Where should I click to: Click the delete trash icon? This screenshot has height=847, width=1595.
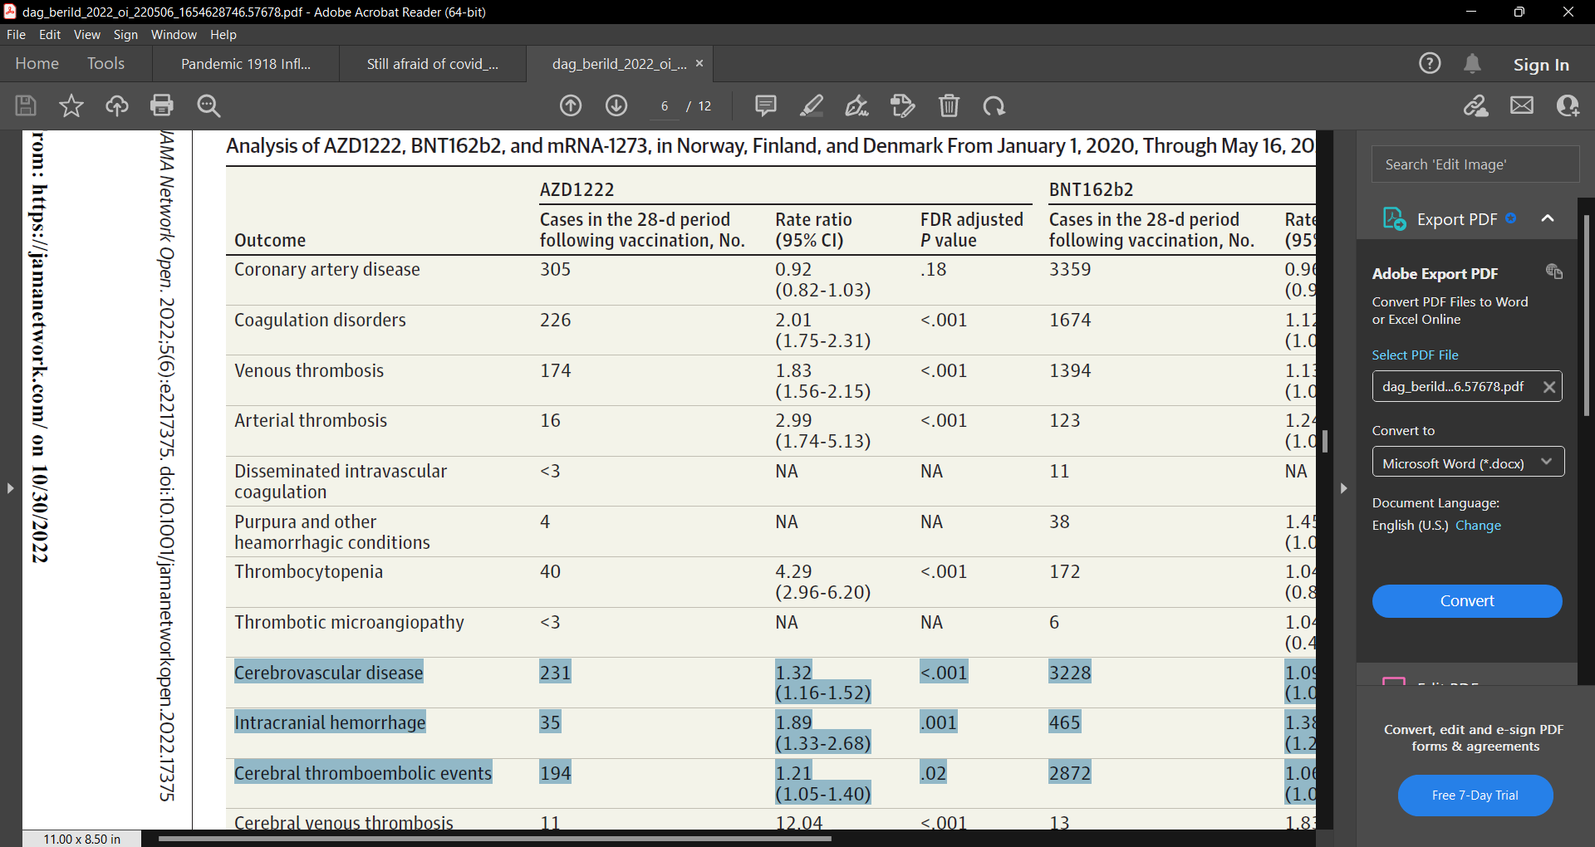coord(950,105)
